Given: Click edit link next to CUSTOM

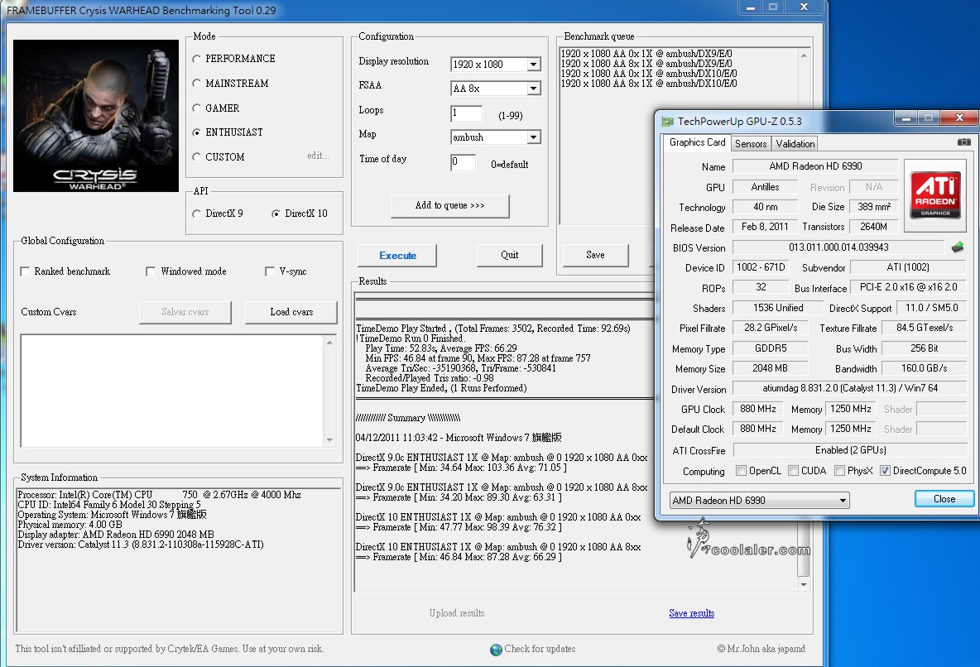Looking at the screenshot, I should point(318,156).
